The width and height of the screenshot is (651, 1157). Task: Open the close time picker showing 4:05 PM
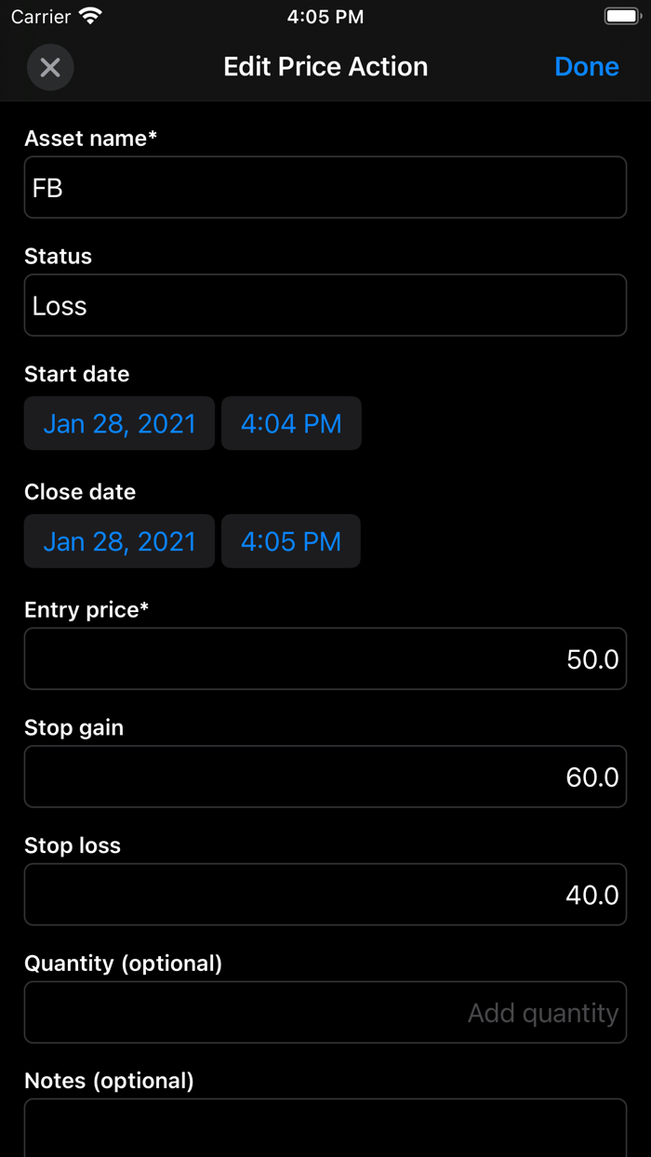(x=291, y=541)
